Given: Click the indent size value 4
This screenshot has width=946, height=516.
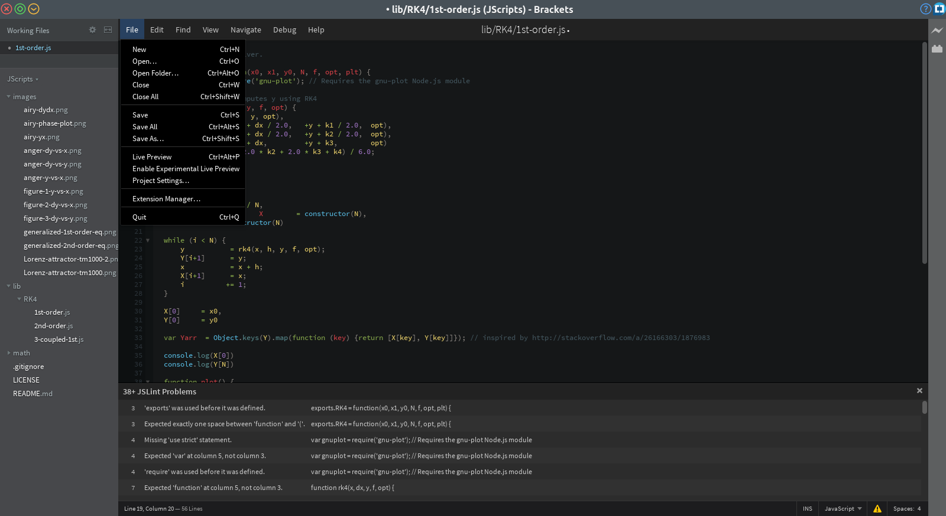Looking at the screenshot, I should (x=919, y=508).
